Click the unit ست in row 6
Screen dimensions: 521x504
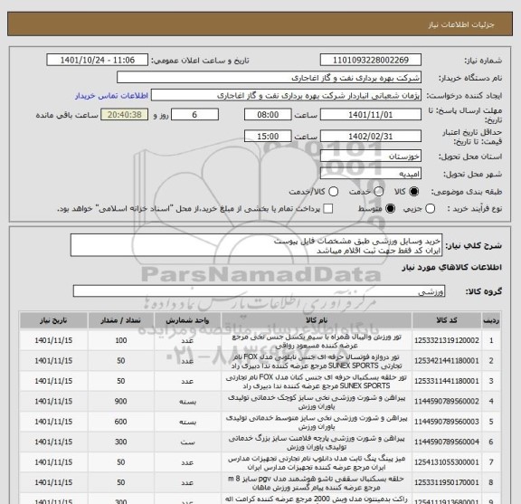[187, 442]
